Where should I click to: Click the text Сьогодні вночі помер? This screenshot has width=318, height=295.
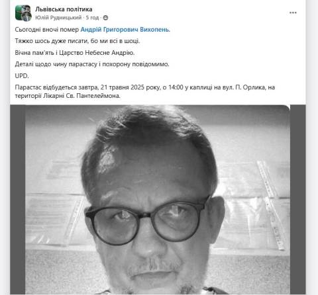47,30
